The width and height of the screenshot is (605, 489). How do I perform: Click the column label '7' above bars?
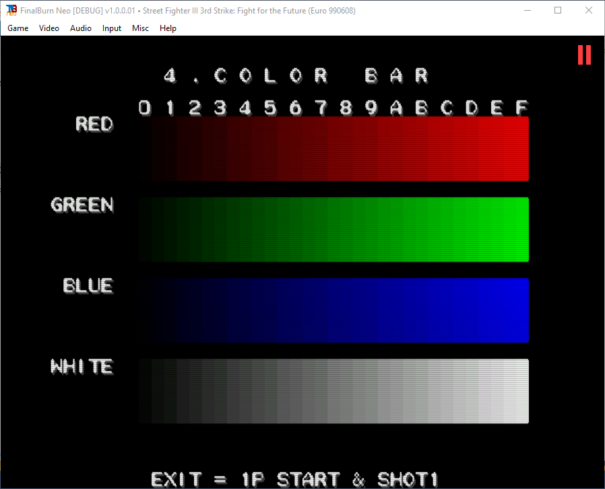[x=321, y=108]
